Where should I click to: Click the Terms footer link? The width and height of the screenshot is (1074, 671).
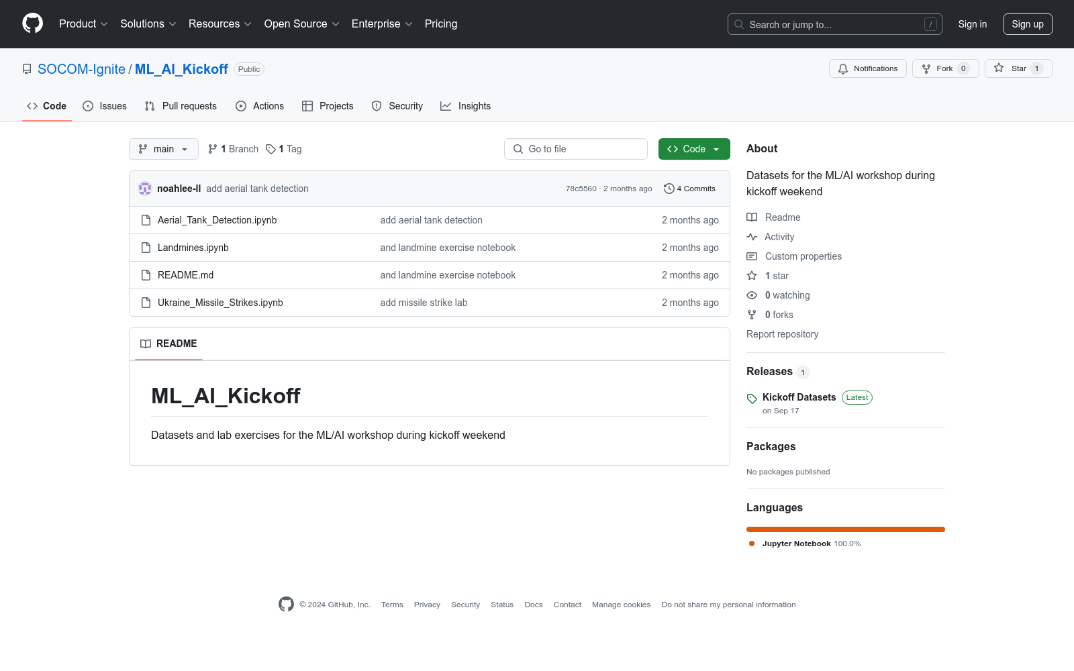pos(392,605)
